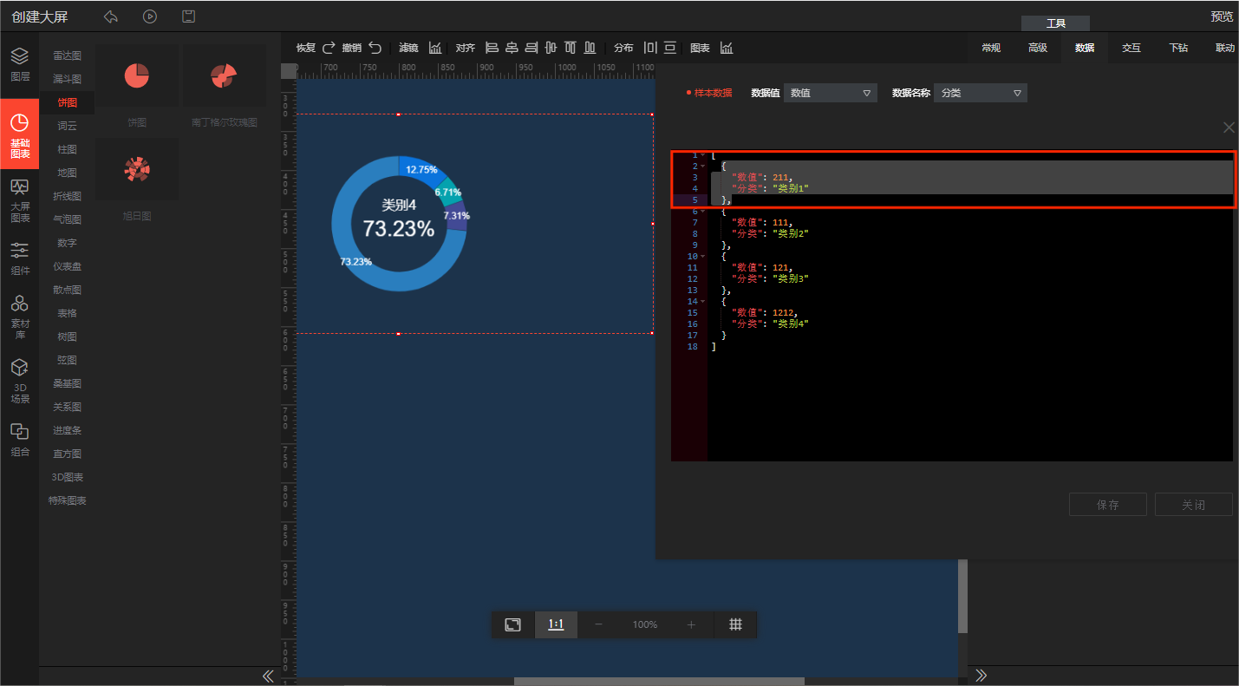Screen dimensions: 1239x686
Task: Distribute vertically icon
Action: click(x=670, y=48)
